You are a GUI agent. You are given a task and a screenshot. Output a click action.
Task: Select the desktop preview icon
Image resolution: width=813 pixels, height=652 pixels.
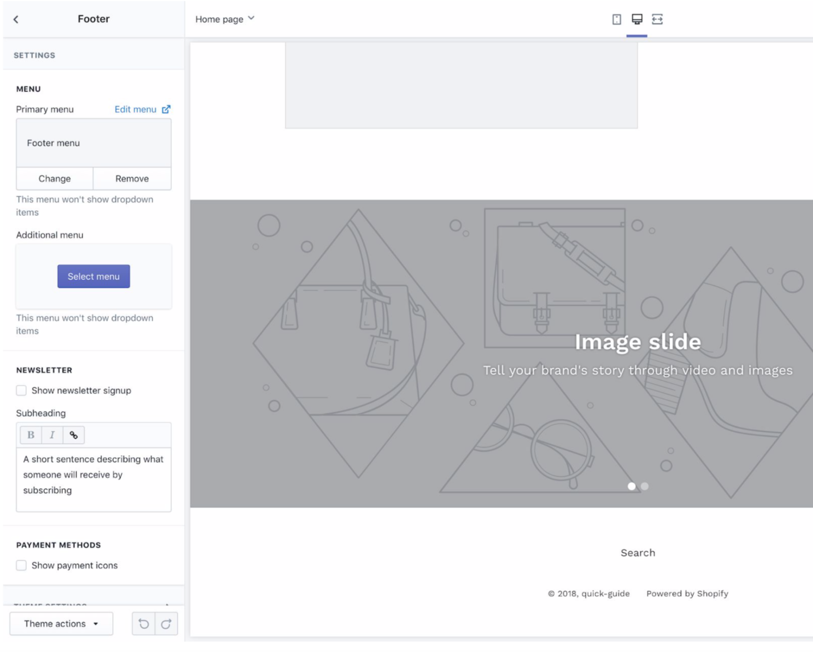click(637, 19)
